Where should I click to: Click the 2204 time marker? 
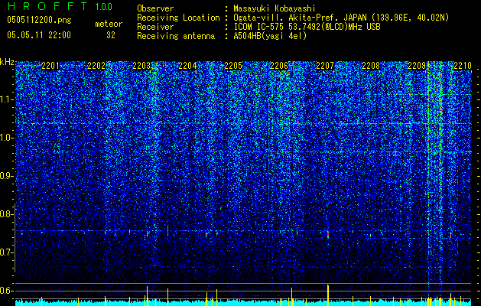[188, 66]
